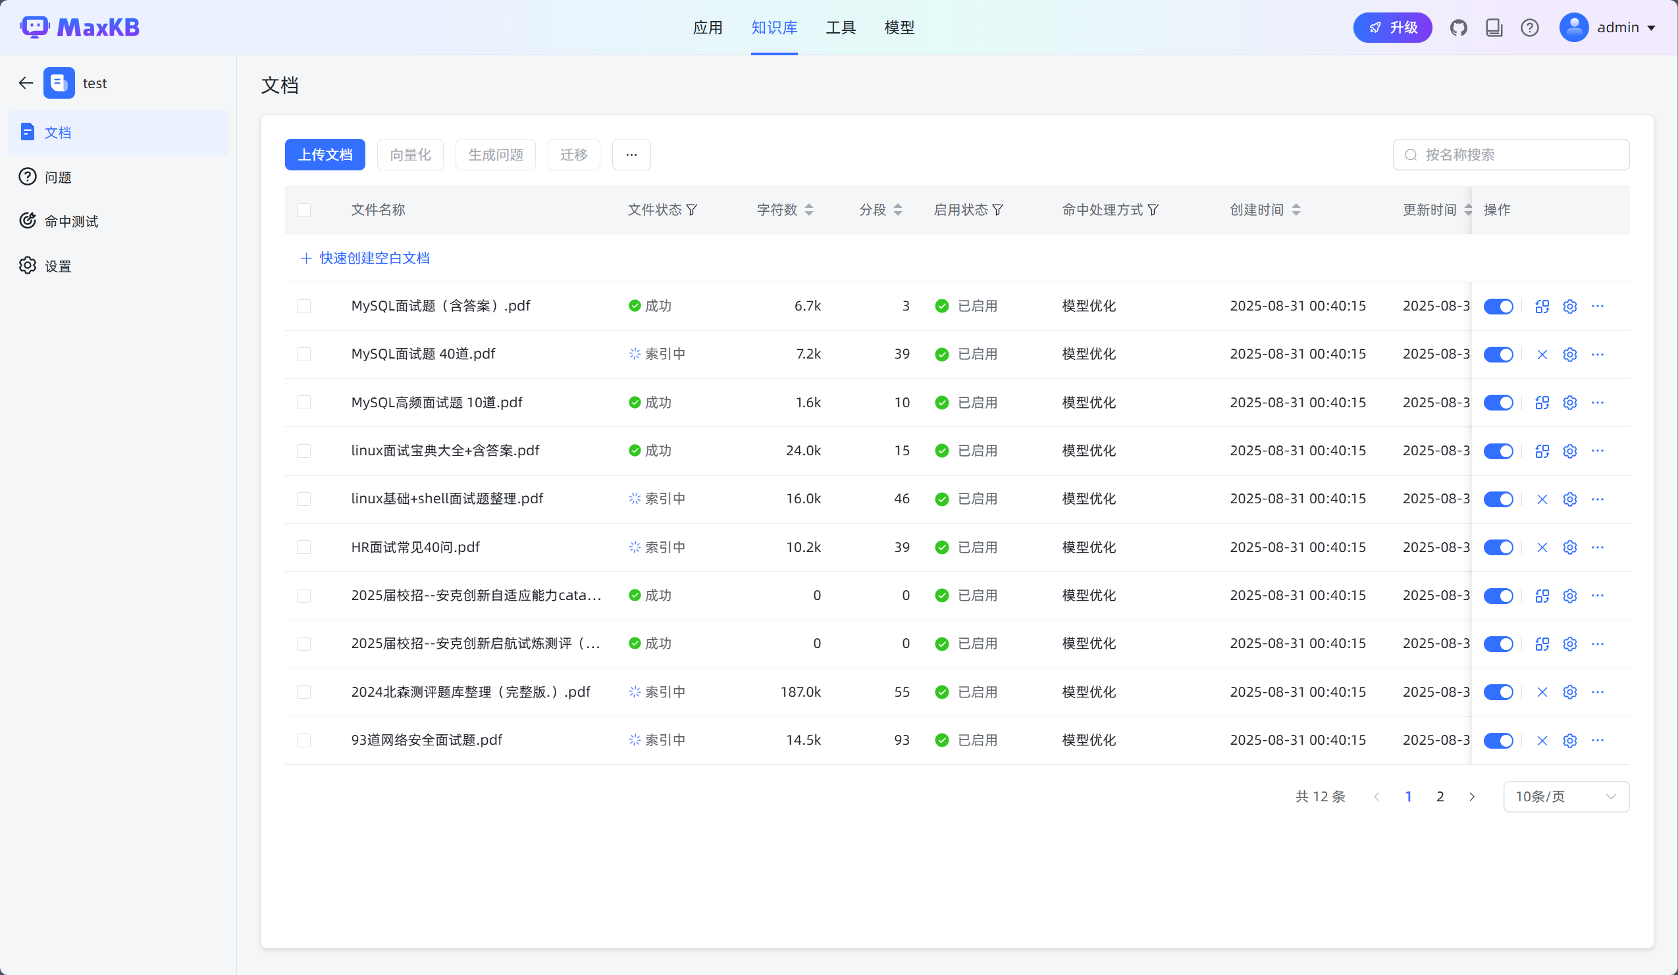
Task: Open 命中测试 in the sidebar
Action: click(x=70, y=222)
